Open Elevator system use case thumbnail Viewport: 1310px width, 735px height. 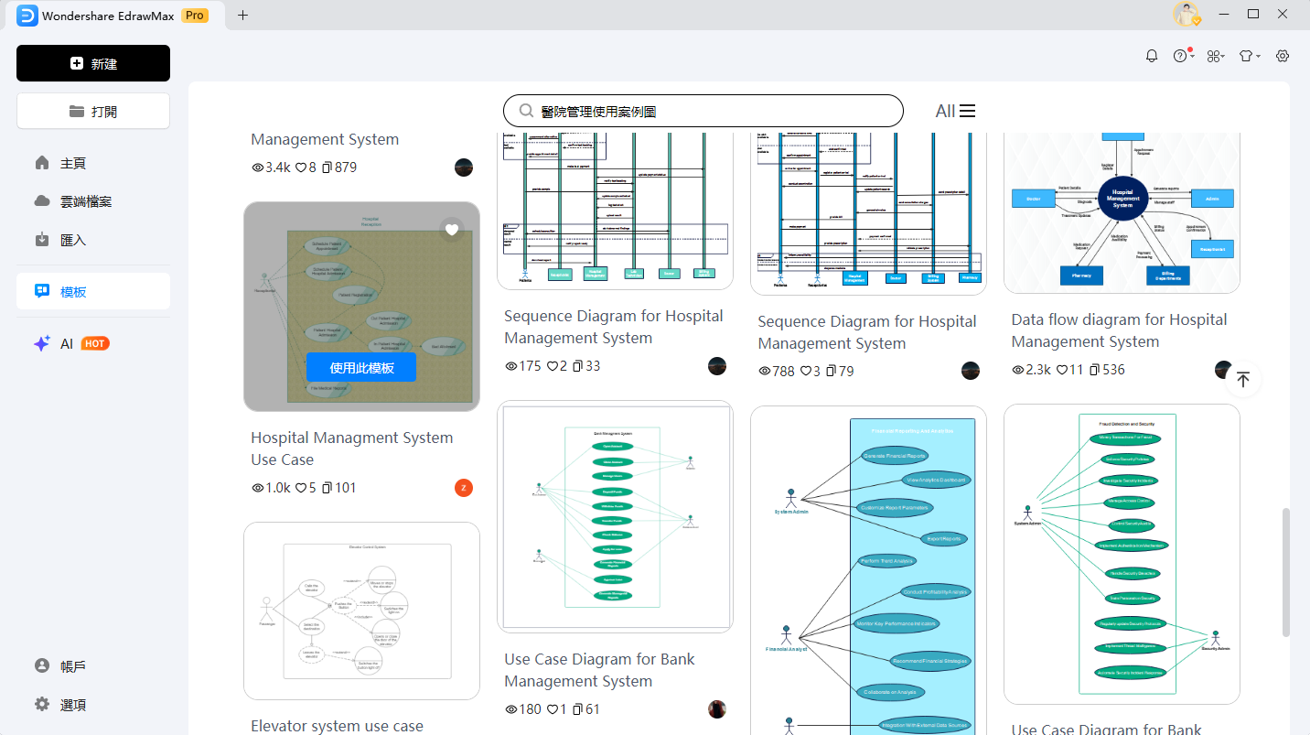361,611
